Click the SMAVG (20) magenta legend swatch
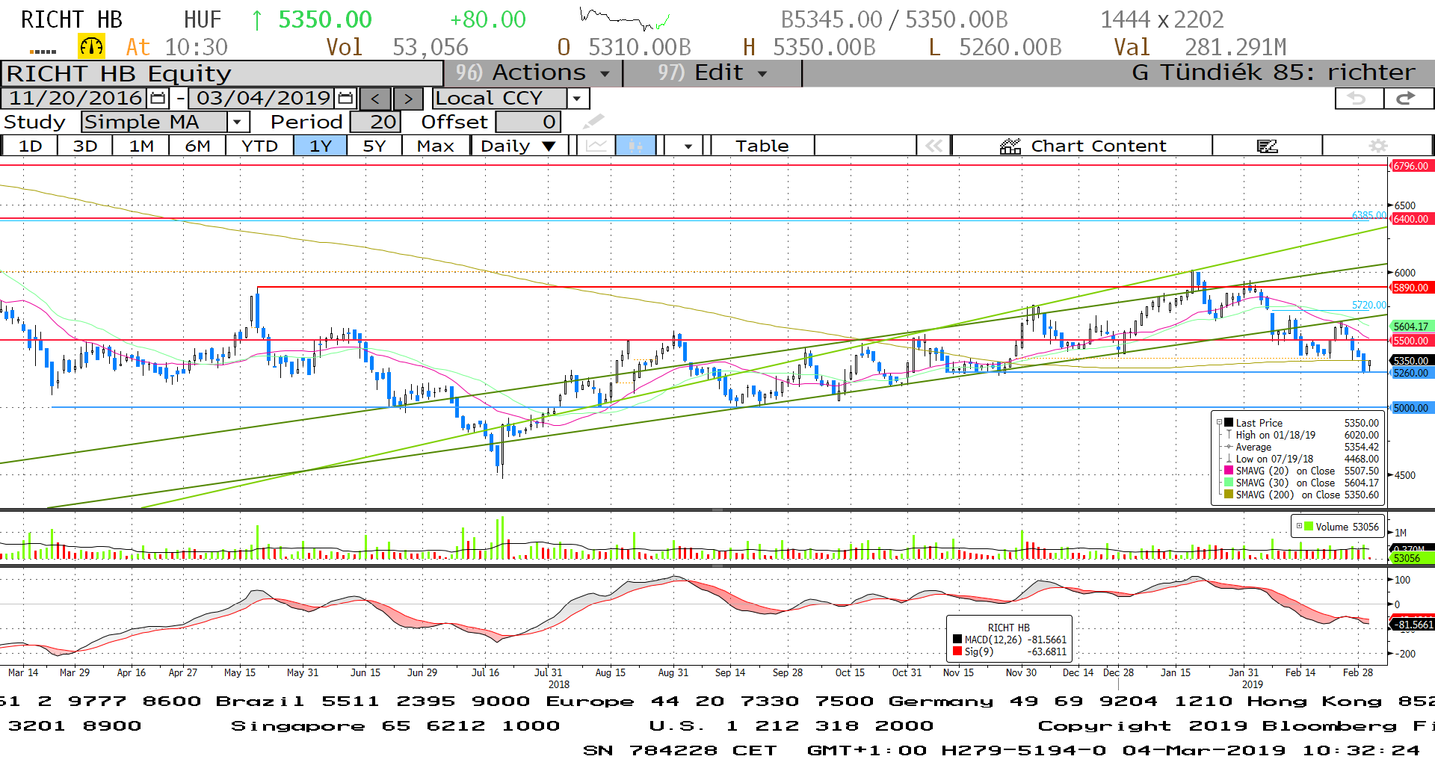 point(1228,470)
